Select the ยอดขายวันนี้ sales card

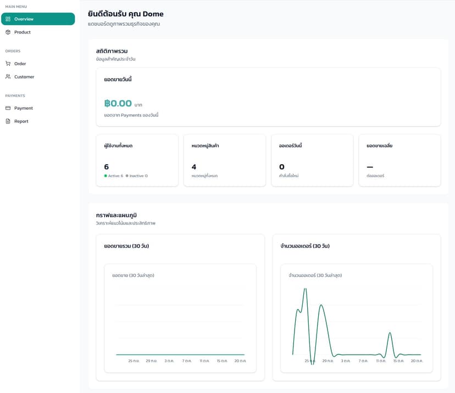click(x=268, y=97)
